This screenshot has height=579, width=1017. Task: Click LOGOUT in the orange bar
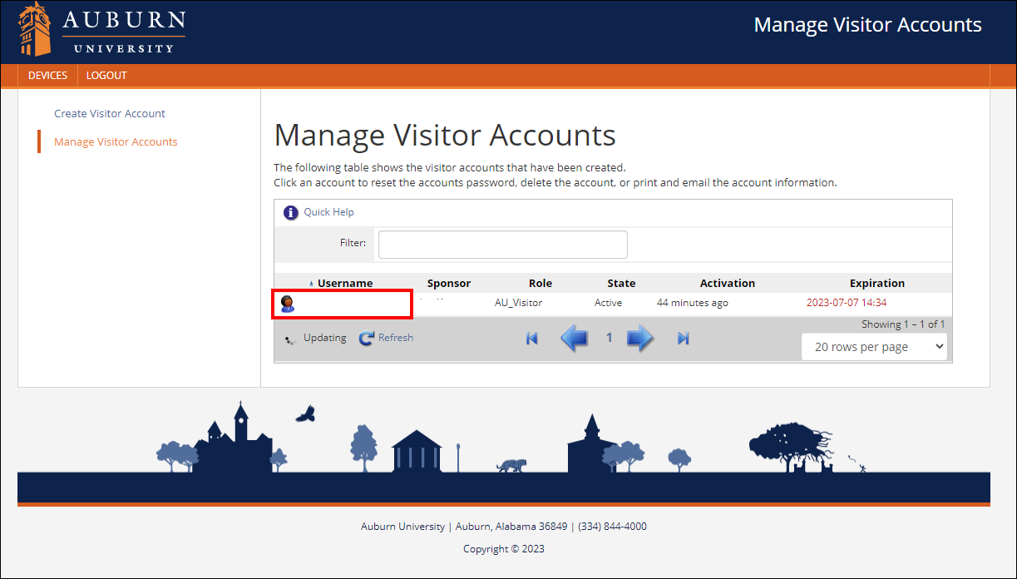[106, 76]
